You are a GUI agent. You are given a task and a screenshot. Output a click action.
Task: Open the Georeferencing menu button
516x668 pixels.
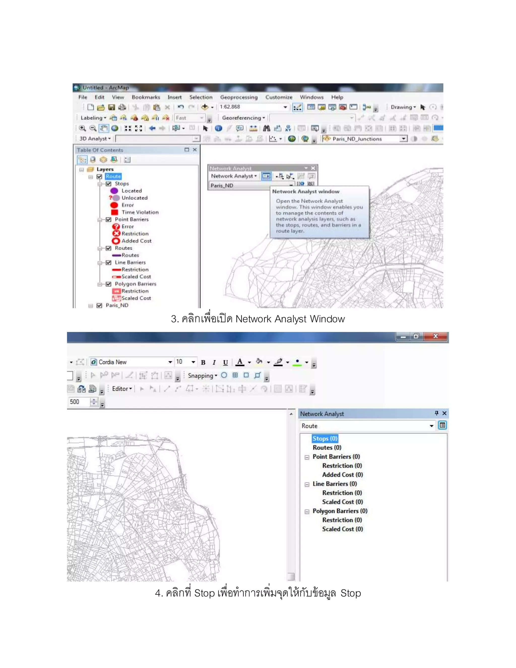point(244,118)
